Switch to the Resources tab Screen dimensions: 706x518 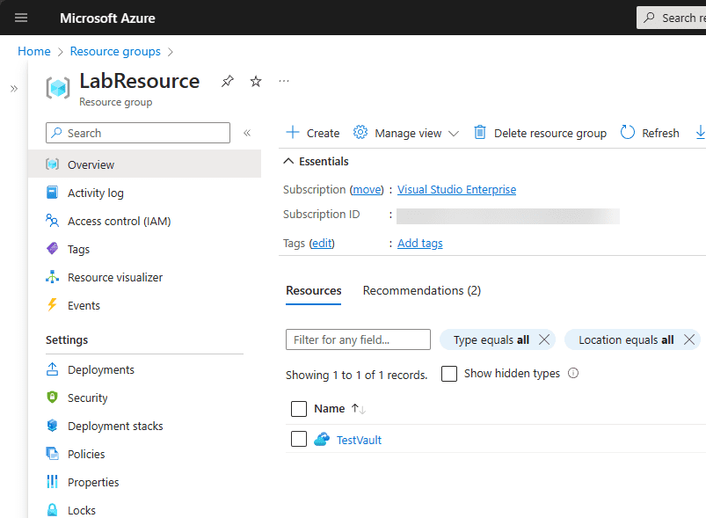pyautogui.click(x=313, y=291)
